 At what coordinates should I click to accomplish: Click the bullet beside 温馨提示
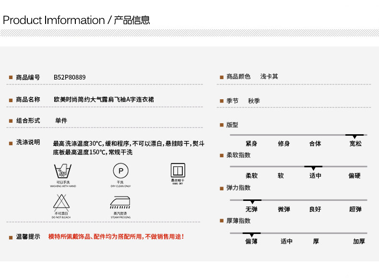11,237
